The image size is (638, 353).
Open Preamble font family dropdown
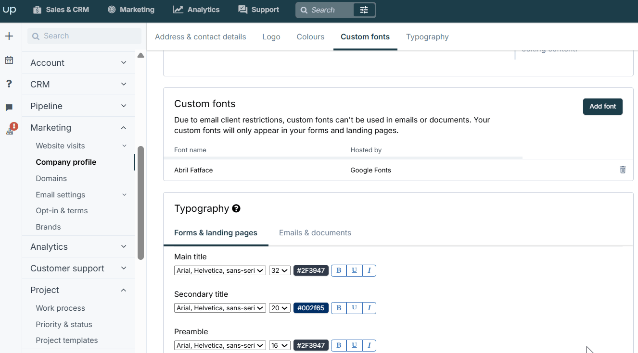point(220,345)
